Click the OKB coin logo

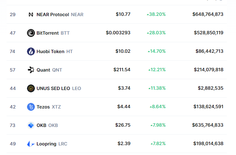pos(31,125)
